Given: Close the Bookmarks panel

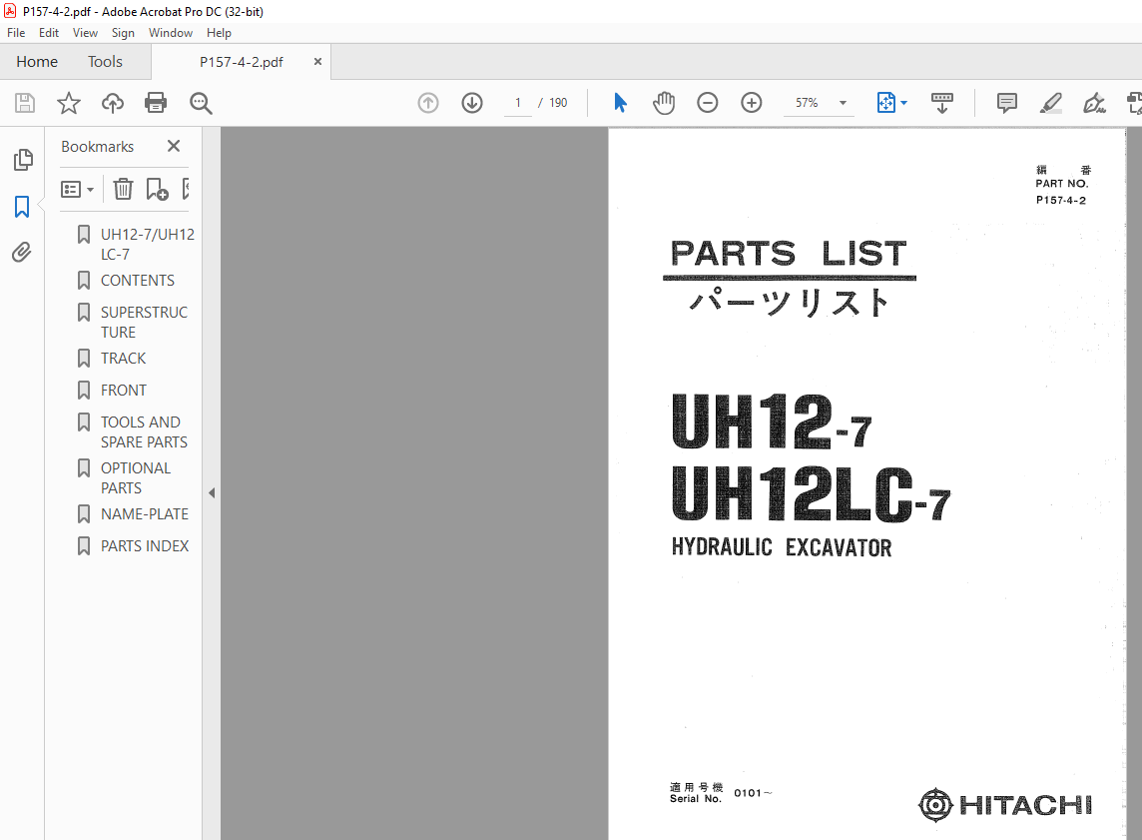Looking at the screenshot, I should (x=174, y=146).
